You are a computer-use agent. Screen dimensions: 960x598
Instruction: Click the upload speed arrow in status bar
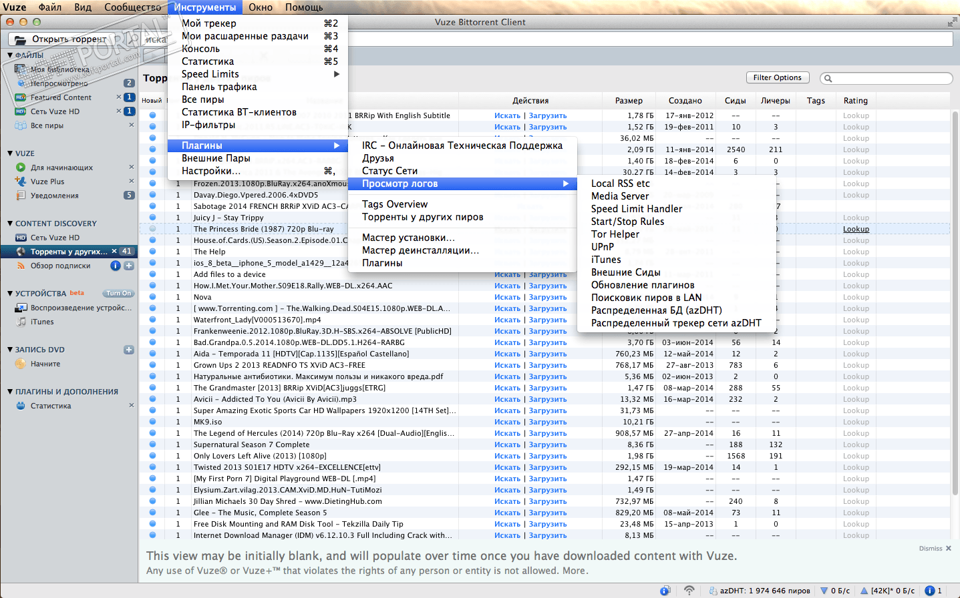tap(864, 591)
